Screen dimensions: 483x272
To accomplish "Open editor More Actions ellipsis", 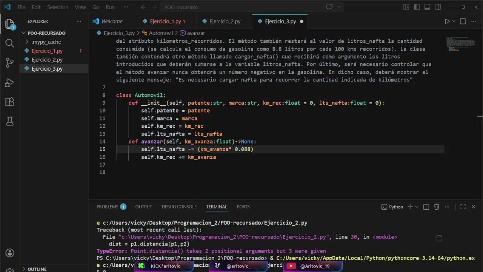I will tap(474, 22).
